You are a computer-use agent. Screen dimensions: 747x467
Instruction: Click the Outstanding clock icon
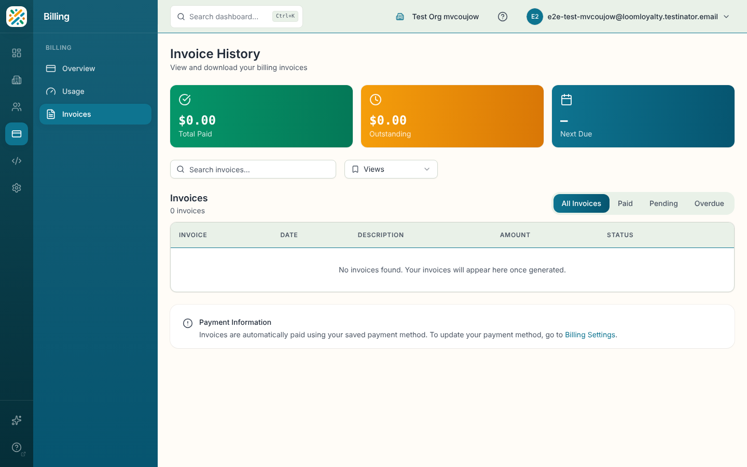pos(376,100)
